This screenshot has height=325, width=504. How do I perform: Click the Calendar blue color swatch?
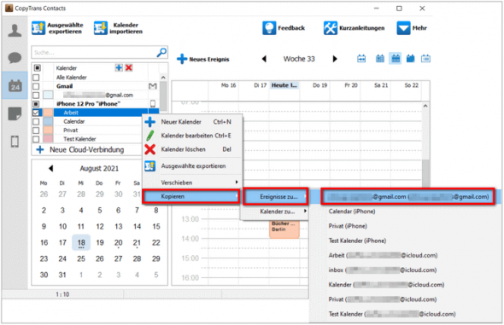(48, 121)
